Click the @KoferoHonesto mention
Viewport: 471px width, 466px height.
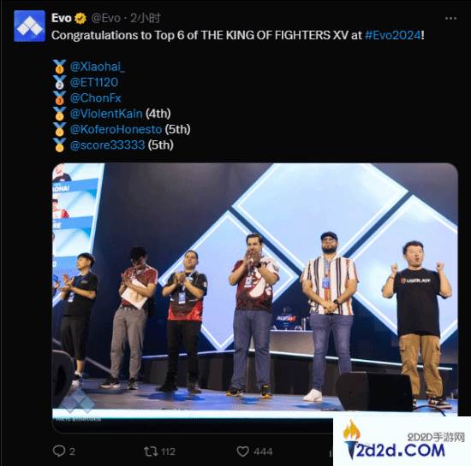pyautogui.click(x=116, y=129)
